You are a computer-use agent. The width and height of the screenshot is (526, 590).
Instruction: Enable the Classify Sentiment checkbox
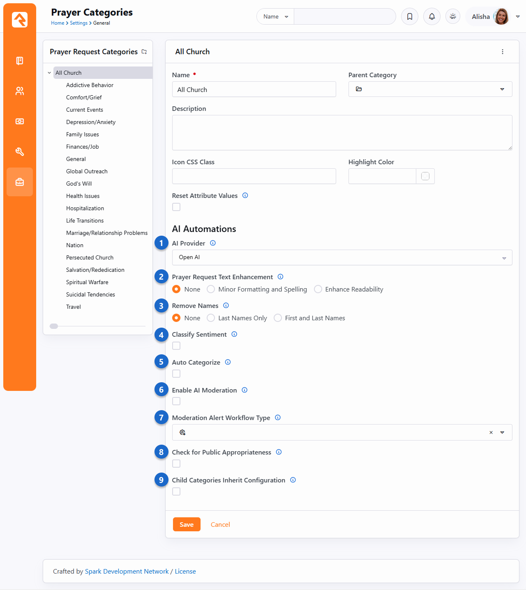176,346
